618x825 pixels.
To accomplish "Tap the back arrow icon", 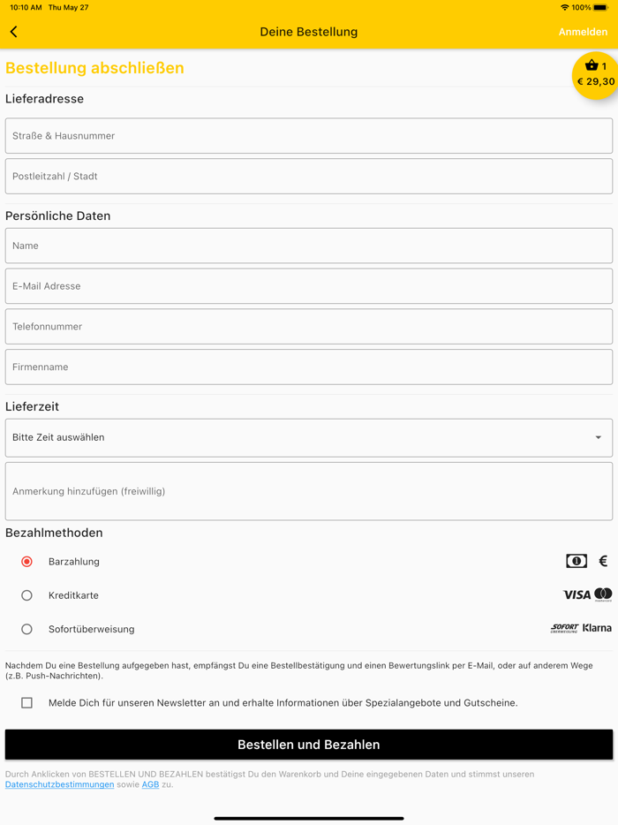I will coord(14,32).
